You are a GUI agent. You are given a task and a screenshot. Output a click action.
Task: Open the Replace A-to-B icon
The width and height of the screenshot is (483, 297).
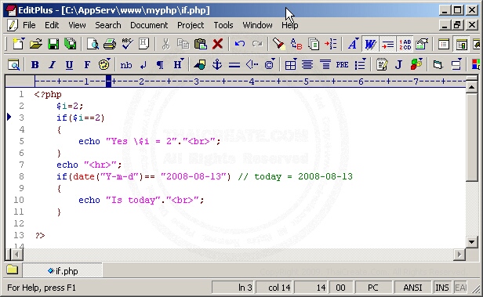tap(296, 44)
